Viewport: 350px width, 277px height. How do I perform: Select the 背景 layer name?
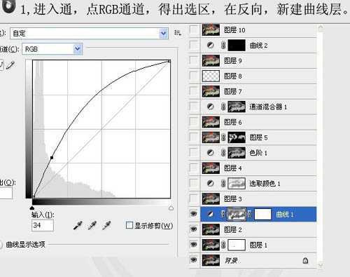pos(231,260)
